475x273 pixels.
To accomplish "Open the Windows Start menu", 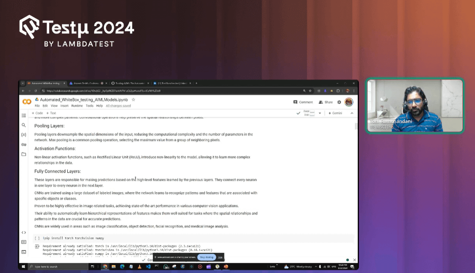I will click(23, 267).
